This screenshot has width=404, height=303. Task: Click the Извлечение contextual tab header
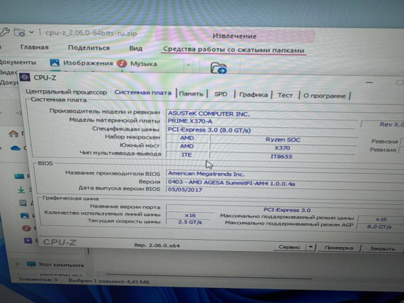[x=235, y=36]
